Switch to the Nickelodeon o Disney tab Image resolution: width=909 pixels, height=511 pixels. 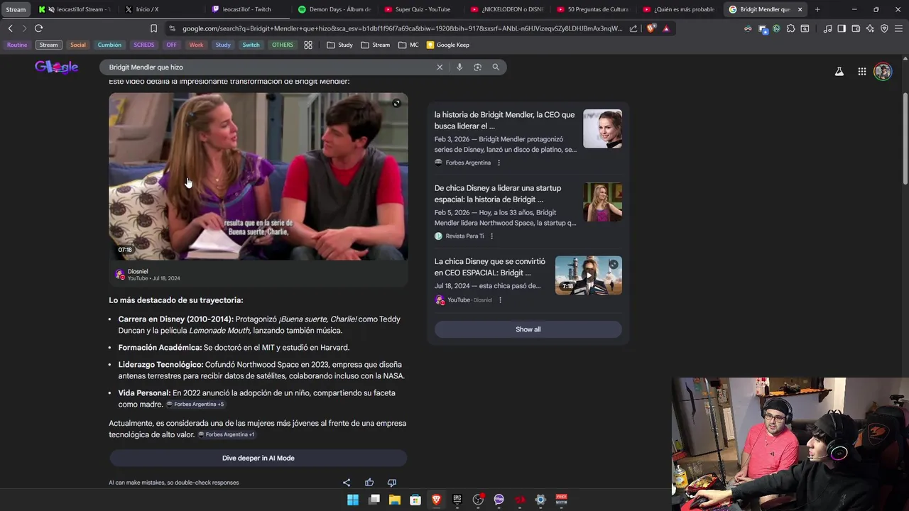[x=507, y=9]
